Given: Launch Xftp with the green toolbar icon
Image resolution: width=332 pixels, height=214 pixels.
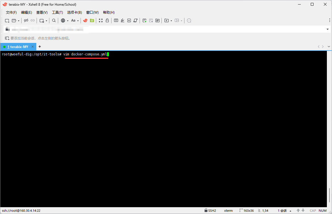Looking at the screenshot, I should (92, 20).
